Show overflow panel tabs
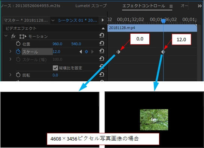 [x=200, y=6]
